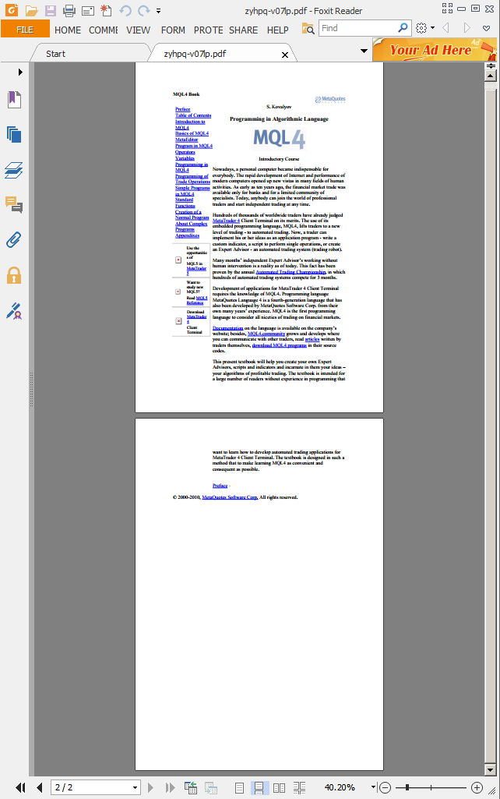Click the vertical scrollbar up arrow

point(491,76)
